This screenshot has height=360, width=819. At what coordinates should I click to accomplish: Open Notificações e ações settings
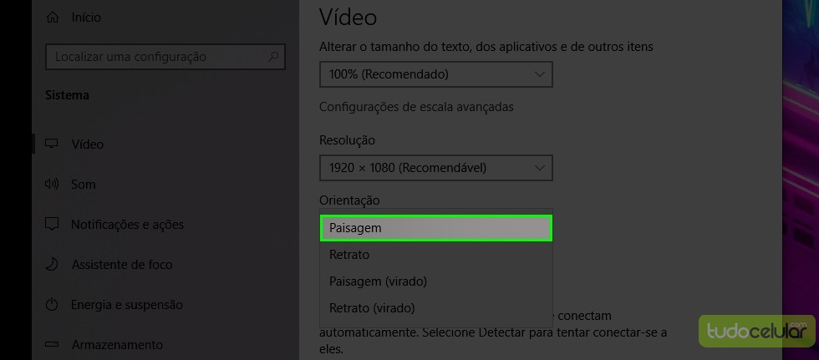tap(127, 224)
